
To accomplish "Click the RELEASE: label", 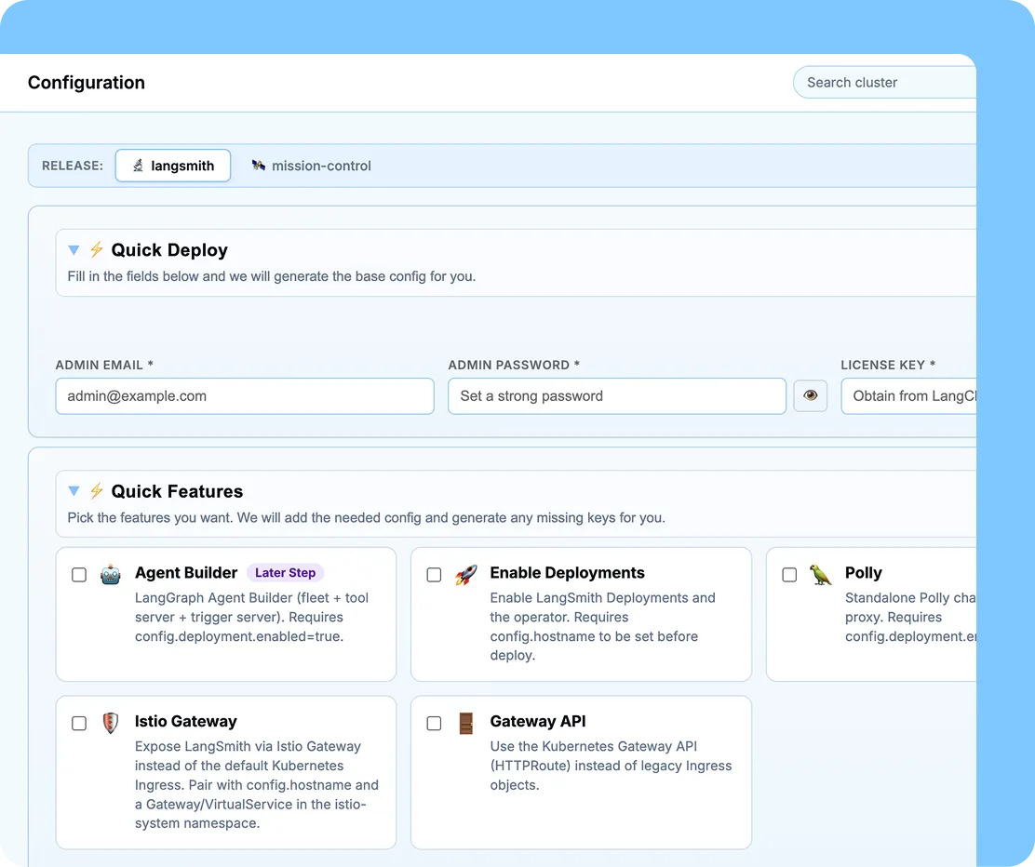I will (x=73, y=166).
